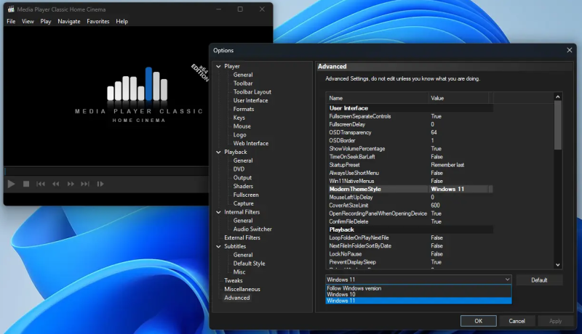
Task: Open the File menu
Action: (11, 22)
